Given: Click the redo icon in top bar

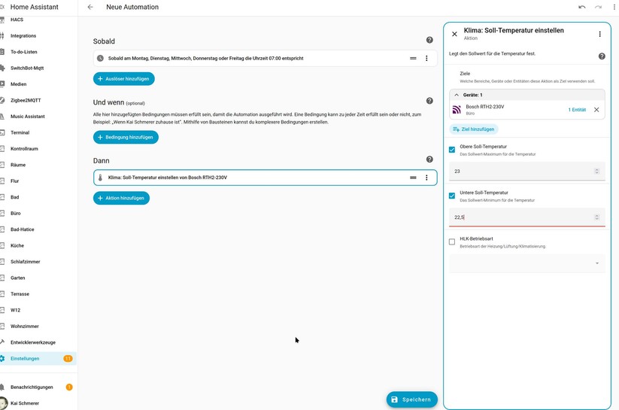Looking at the screenshot, I should pyautogui.click(x=599, y=7).
